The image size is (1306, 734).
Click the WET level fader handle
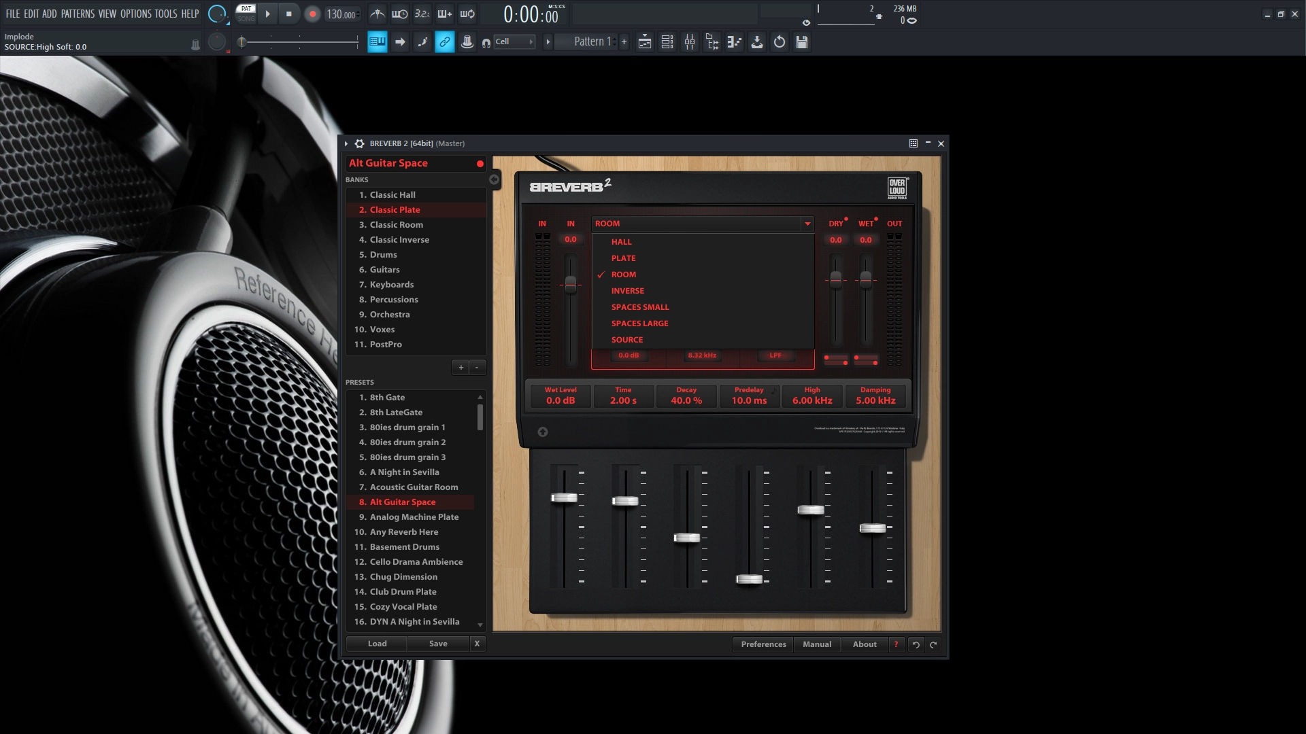(866, 279)
